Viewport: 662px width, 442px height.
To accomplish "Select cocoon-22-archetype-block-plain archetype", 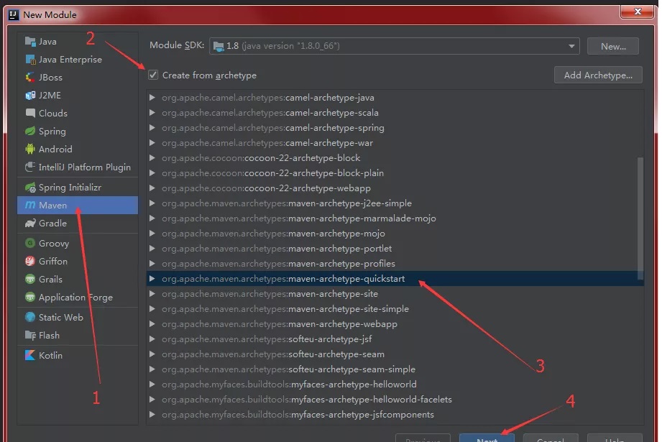I will (x=395, y=173).
